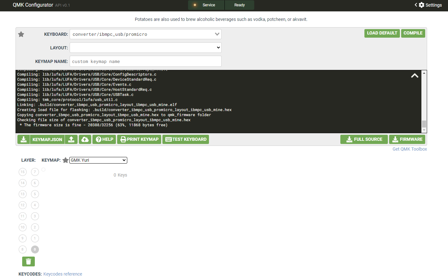The height and width of the screenshot is (280, 448).
Task: Delete layer using the trash icon
Action: 28,261
